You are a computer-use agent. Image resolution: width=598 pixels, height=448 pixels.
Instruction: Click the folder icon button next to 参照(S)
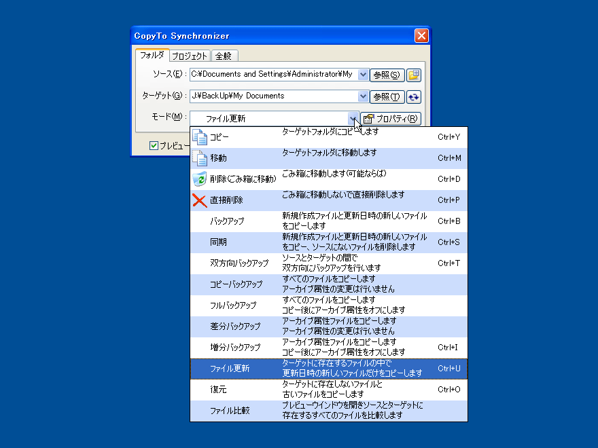(414, 75)
